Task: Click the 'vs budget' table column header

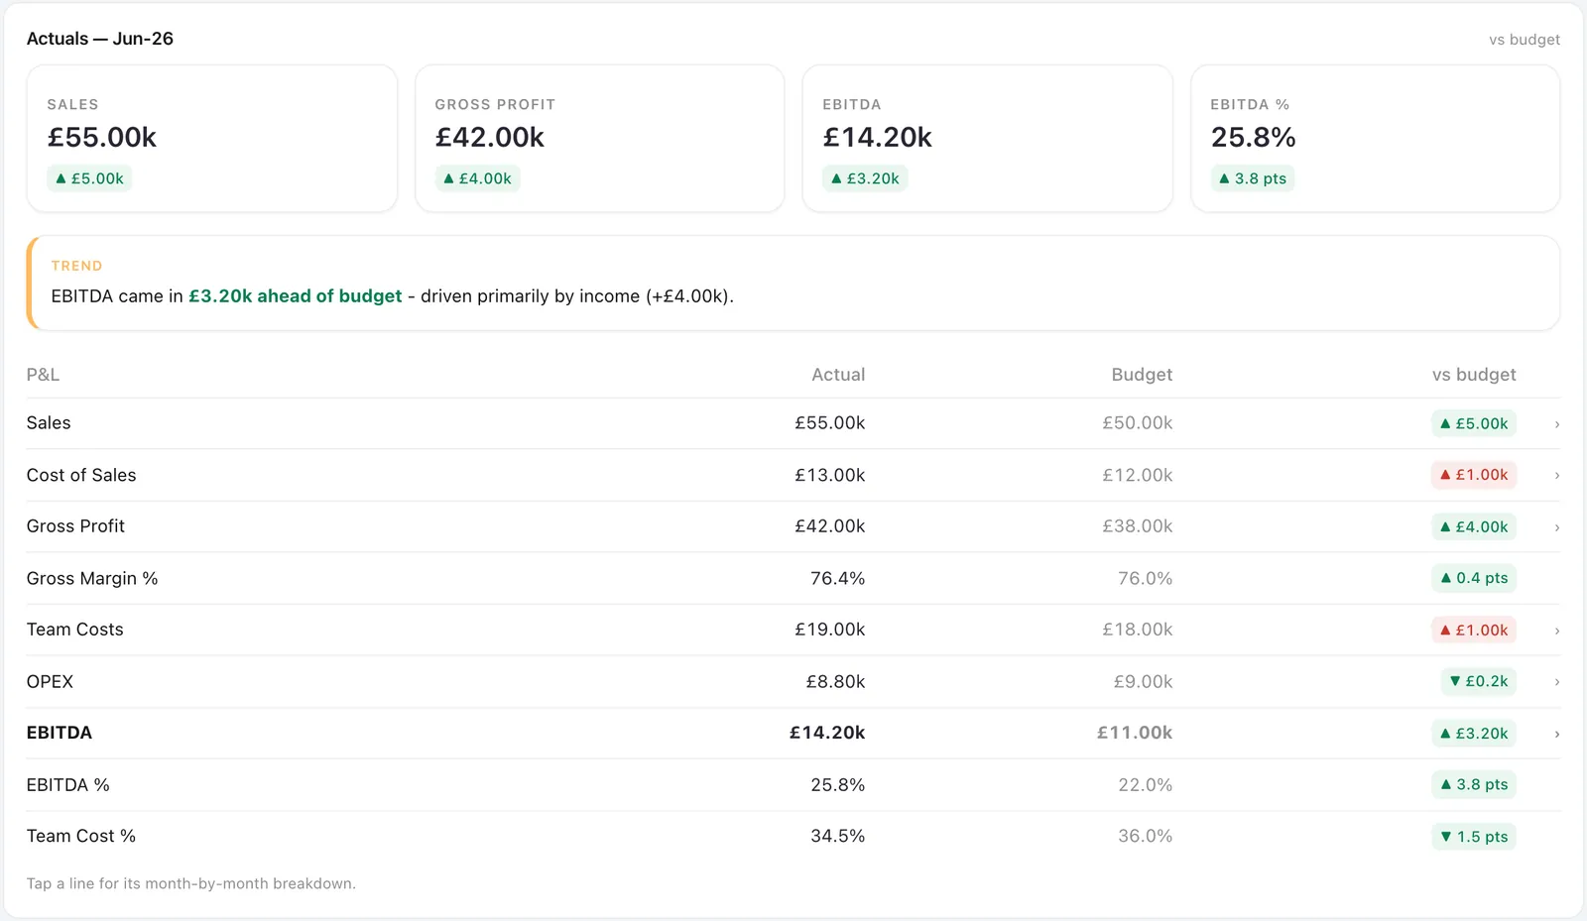Action: point(1474,375)
